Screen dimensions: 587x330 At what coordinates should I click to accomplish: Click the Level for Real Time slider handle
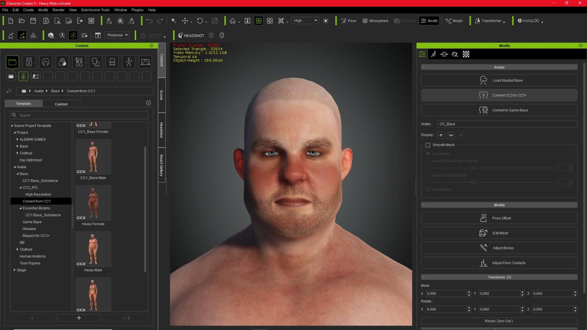[473, 168]
